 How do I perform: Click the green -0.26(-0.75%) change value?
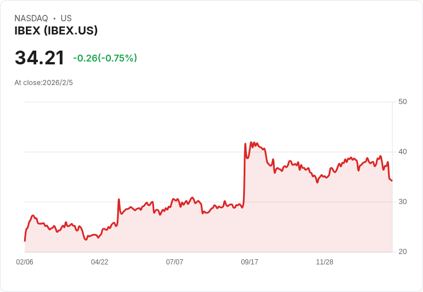(105, 58)
